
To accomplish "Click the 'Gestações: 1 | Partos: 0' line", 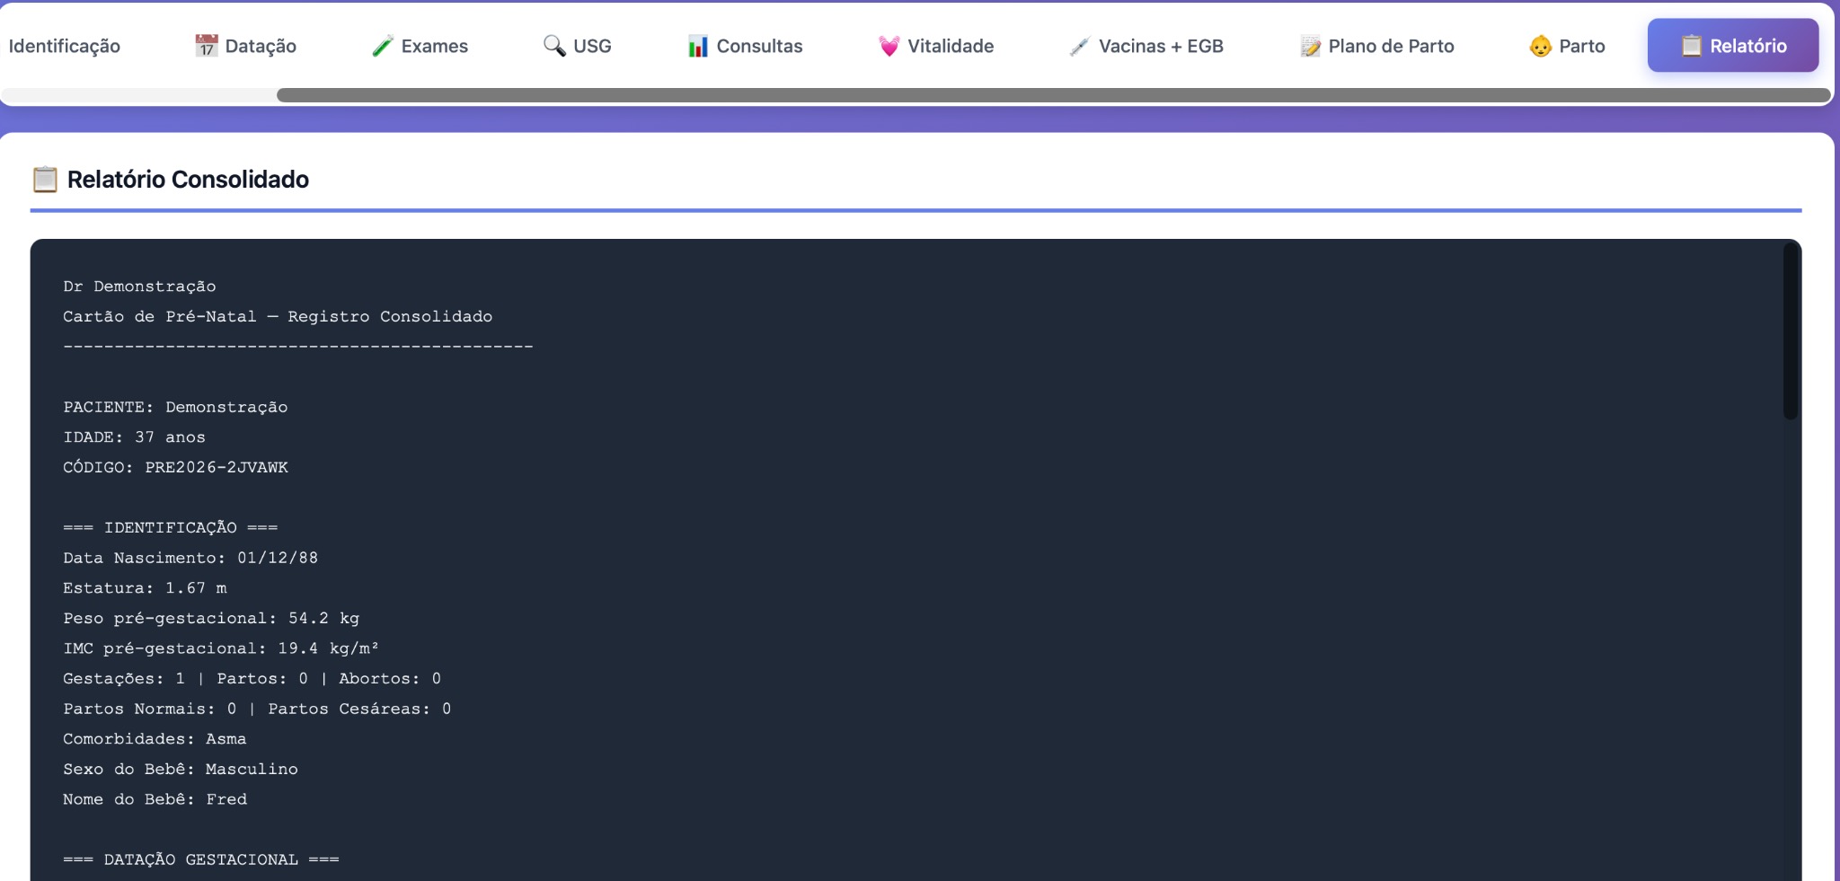I will tap(252, 679).
